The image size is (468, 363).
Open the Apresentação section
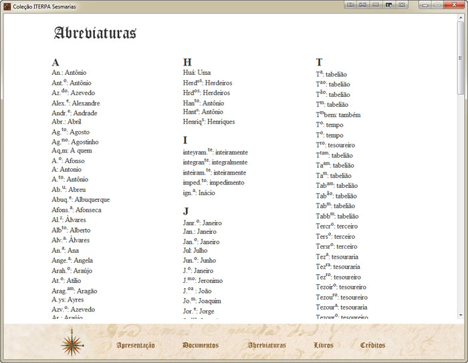136,346
